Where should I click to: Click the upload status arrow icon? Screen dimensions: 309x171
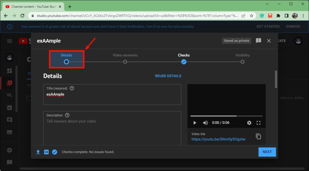point(38,152)
